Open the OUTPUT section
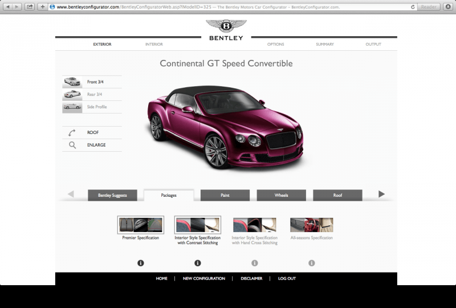This screenshot has width=456, height=308. pyautogui.click(x=373, y=44)
